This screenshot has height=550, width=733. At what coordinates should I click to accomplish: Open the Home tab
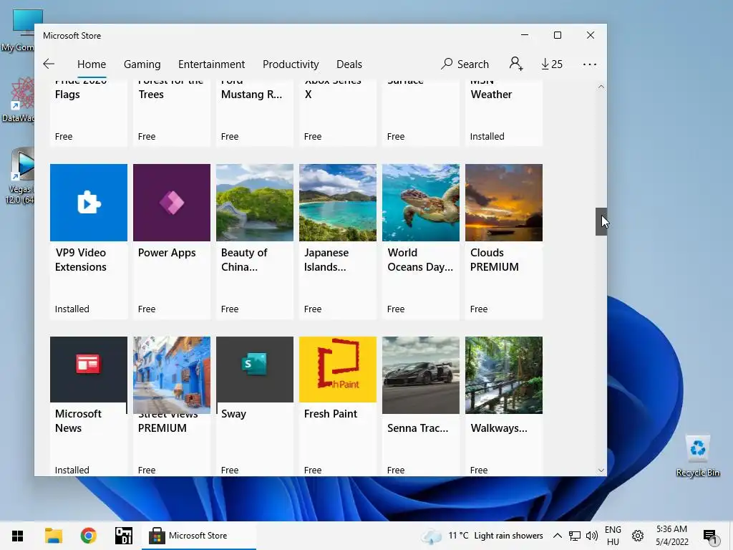[92, 64]
